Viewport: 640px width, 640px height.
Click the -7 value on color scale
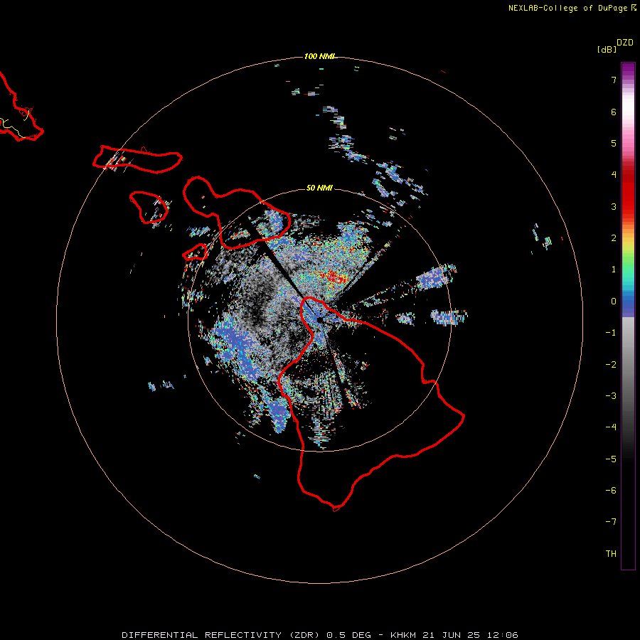tap(611, 522)
